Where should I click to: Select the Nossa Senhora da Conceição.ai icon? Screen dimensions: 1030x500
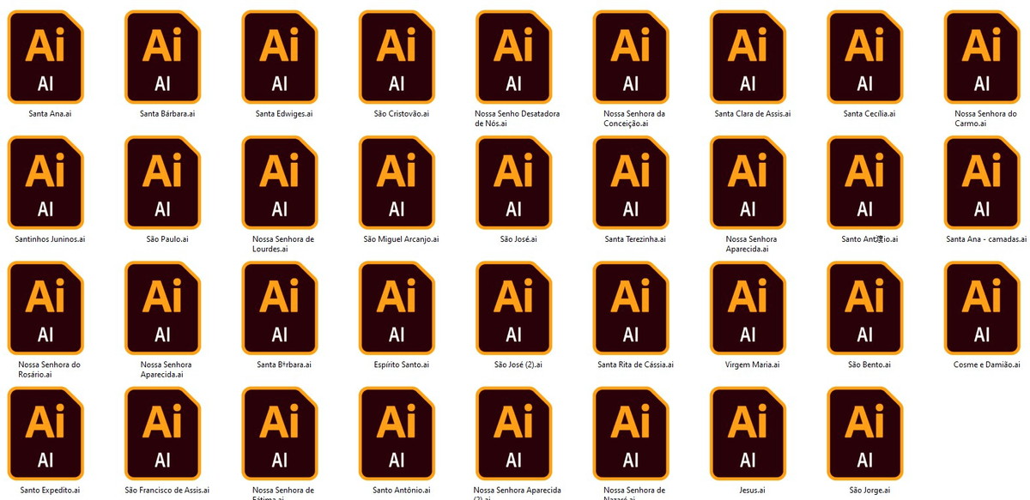[x=631, y=57]
